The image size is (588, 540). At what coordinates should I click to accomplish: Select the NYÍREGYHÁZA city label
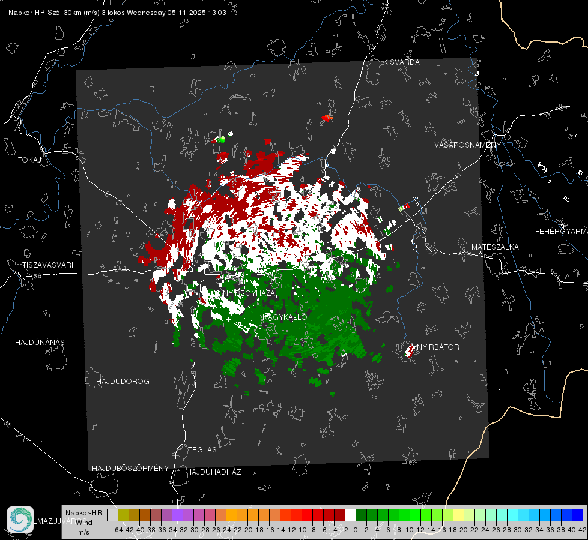(249, 293)
